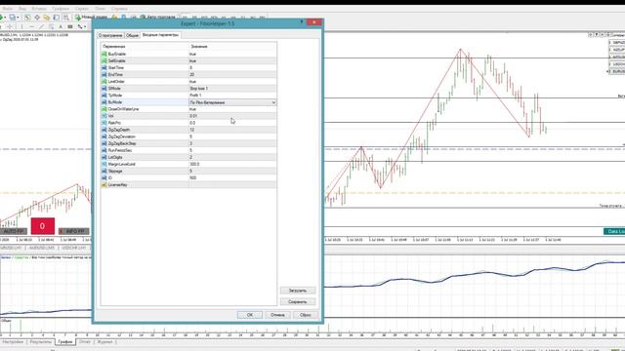Click the 'Сохранить' button
Screen dimensions: 625x351
tap(297, 302)
